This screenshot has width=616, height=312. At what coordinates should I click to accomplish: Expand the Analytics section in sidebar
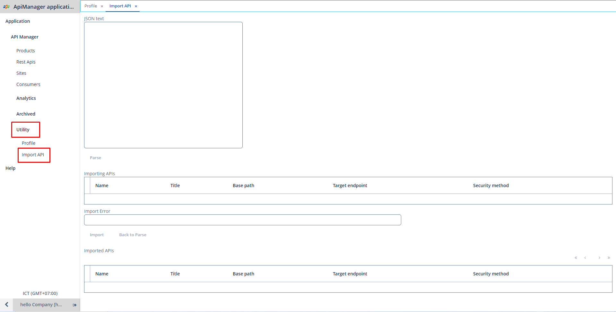click(26, 98)
